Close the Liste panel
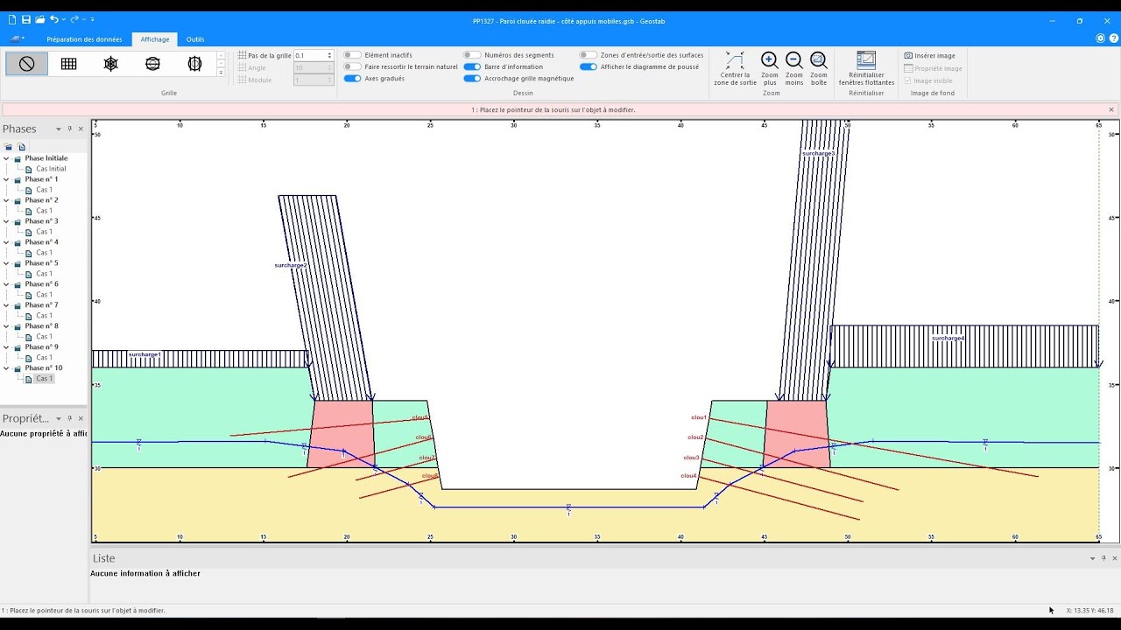 click(1114, 558)
